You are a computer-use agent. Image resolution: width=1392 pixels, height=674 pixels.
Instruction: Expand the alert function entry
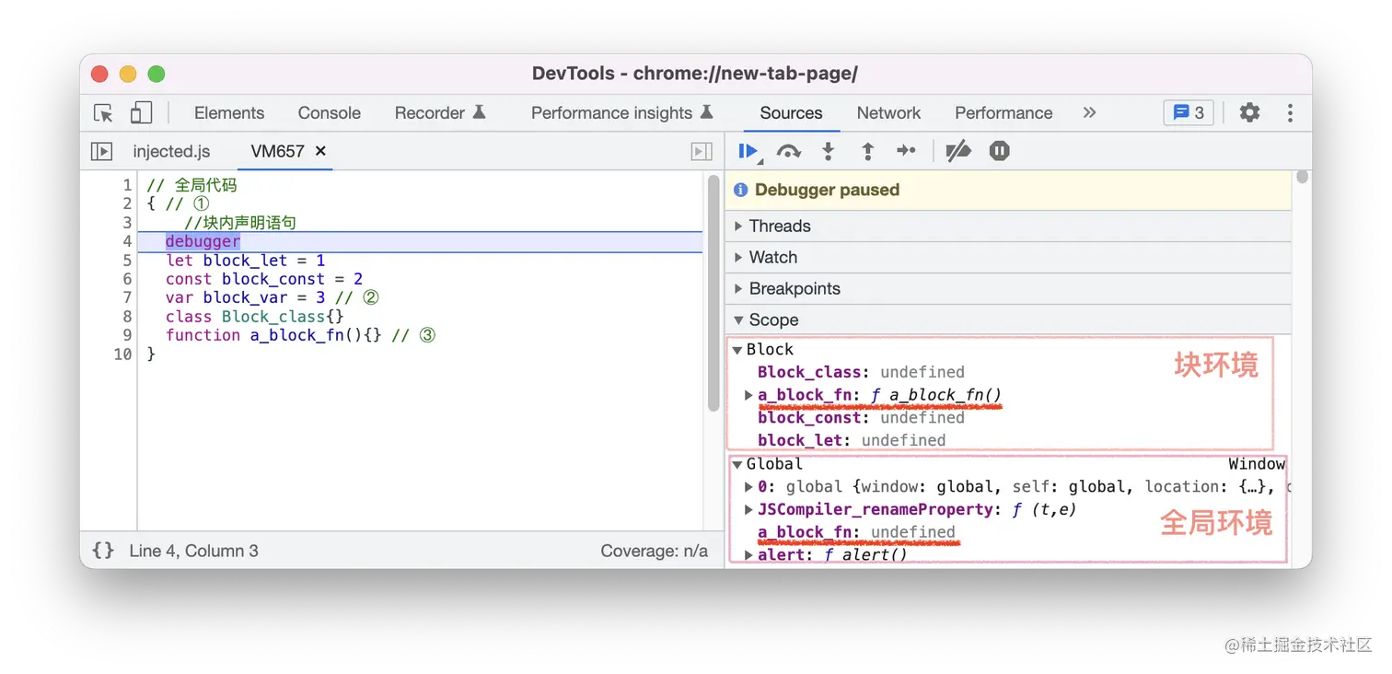pos(748,554)
